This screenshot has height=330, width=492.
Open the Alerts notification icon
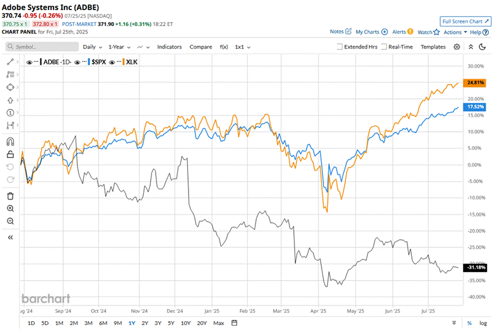pos(410,32)
